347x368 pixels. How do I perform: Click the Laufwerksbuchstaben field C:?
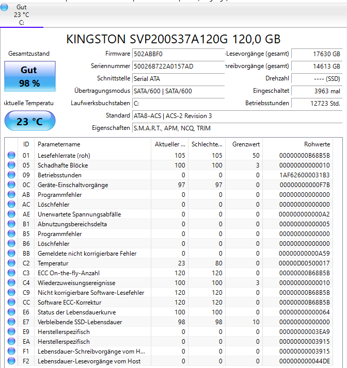pos(178,104)
